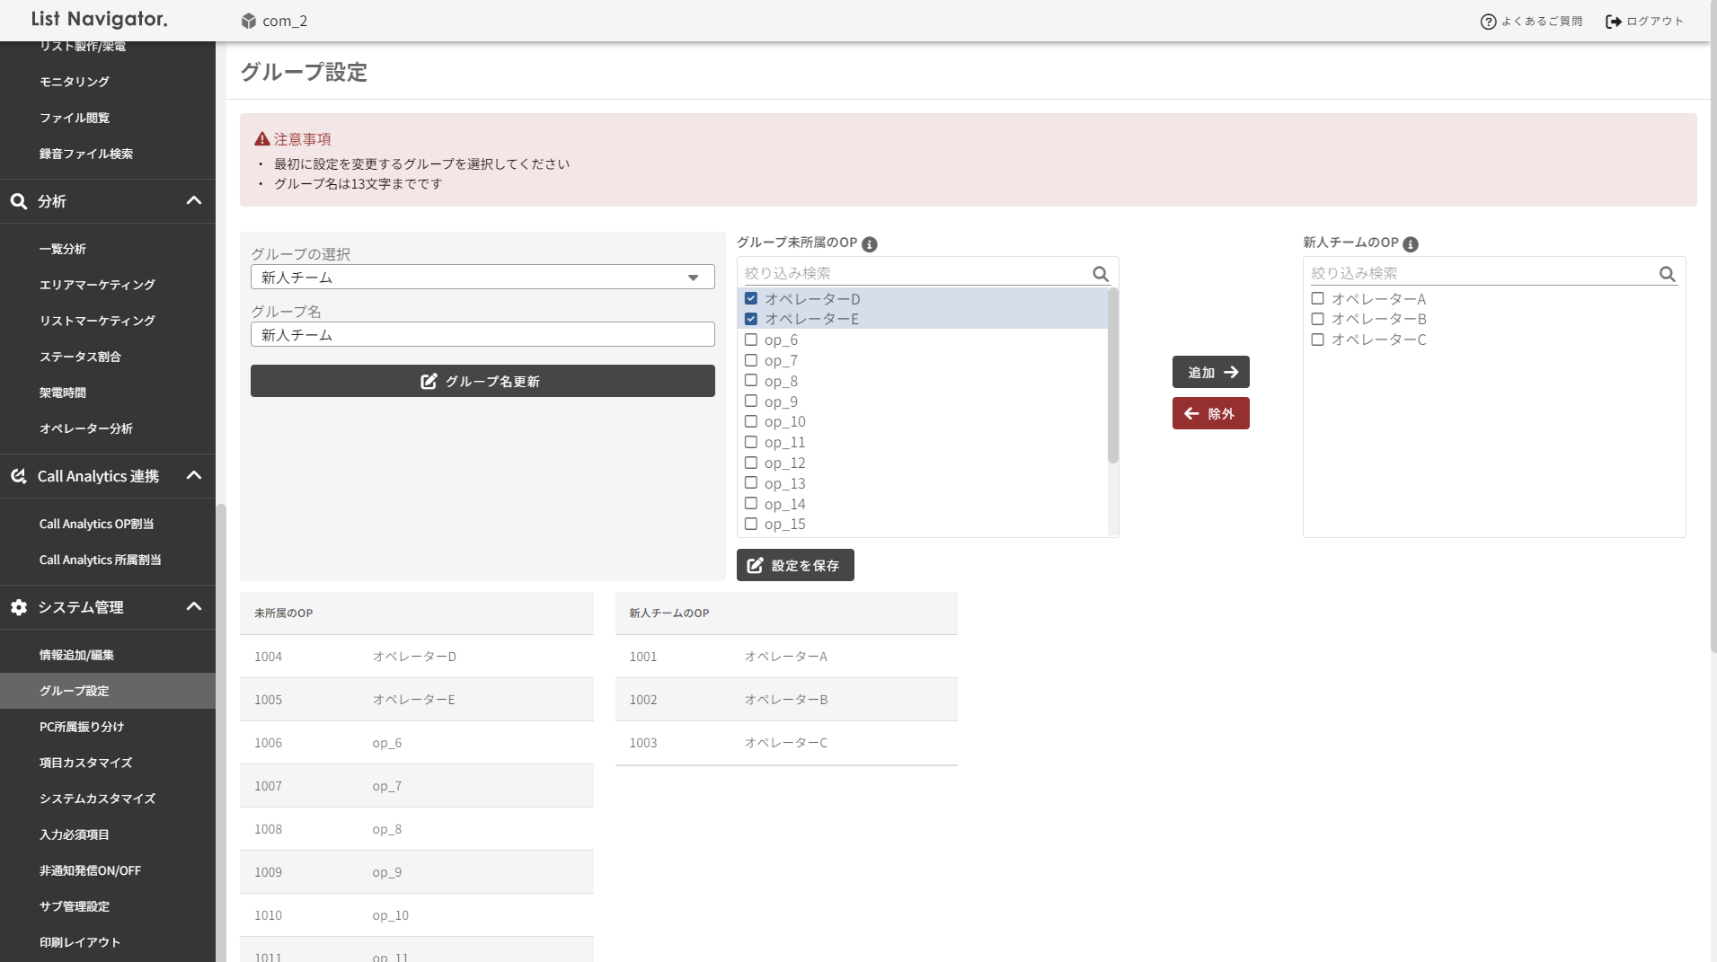Click the unassigned OP 絞り込み検索 field

(x=915, y=273)
